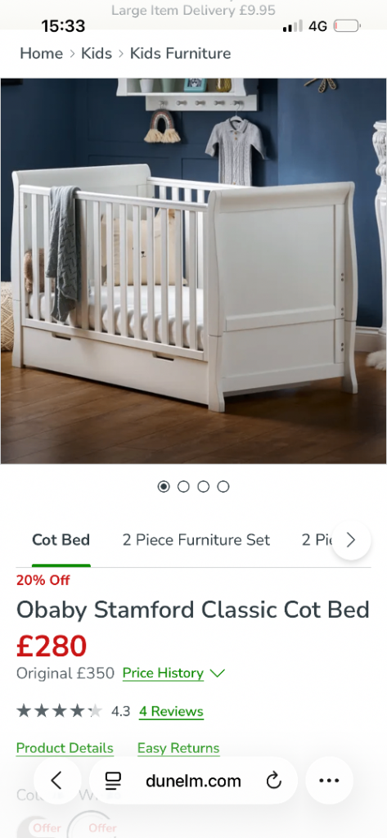Tap the mobile signal strength indicator
Viewport: 387px width, 838px height.
point(292,25)
